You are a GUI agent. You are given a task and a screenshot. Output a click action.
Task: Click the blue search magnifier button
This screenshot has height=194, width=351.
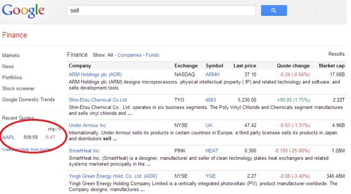pos(273,11)
